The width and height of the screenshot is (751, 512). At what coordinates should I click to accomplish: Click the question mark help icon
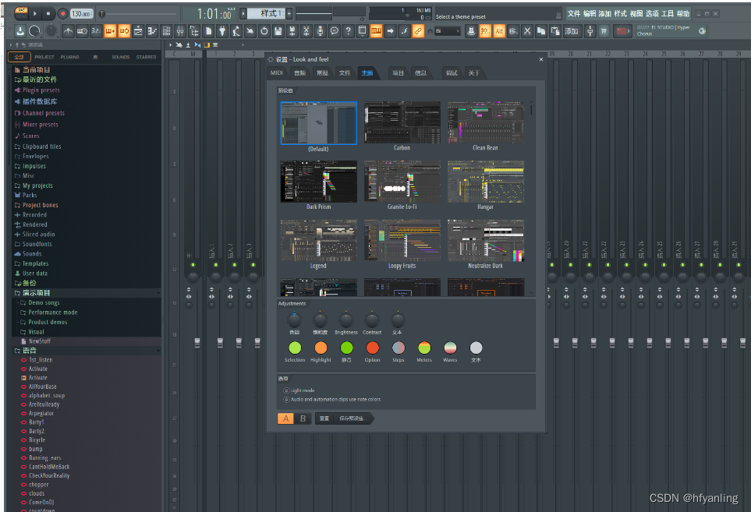[x=348, y=31]
